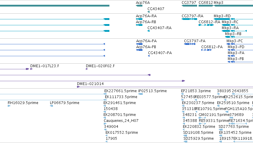This screenshot has width=253, height=143.
Task: Select transcript Mkp3-RB
Action: tap(233, 34)
